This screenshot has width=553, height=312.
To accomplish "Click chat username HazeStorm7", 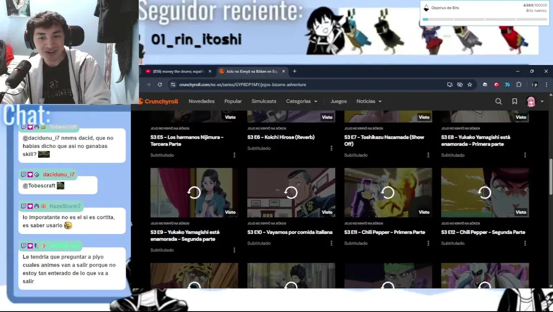I will (65, 206).
